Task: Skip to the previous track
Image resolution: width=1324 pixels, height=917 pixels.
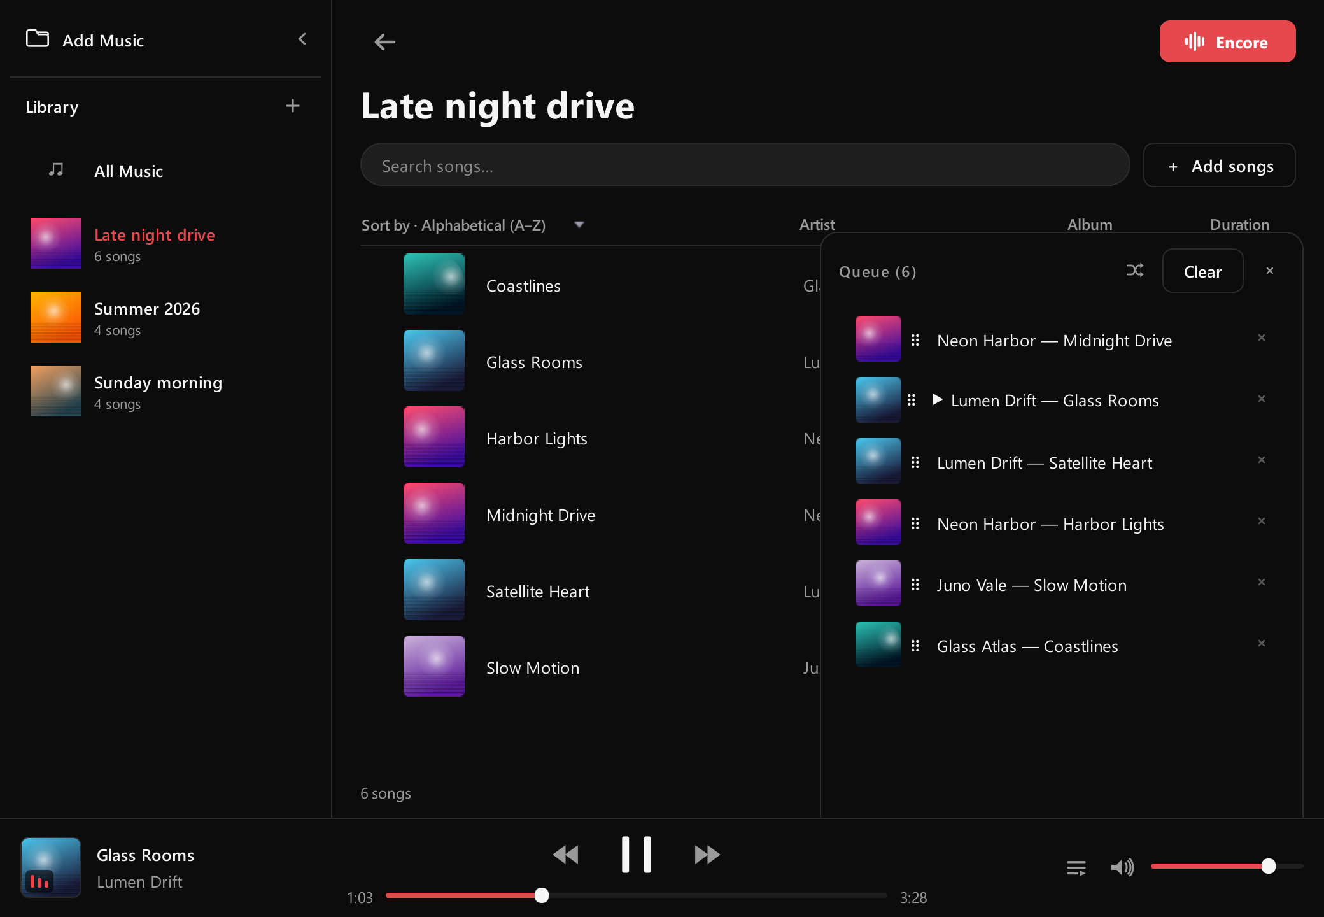Action: coord(565,854)
